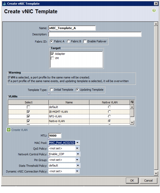Open the VLAN table column settings icon
Viewport: 160px width, 193px height.
(132, 102)
